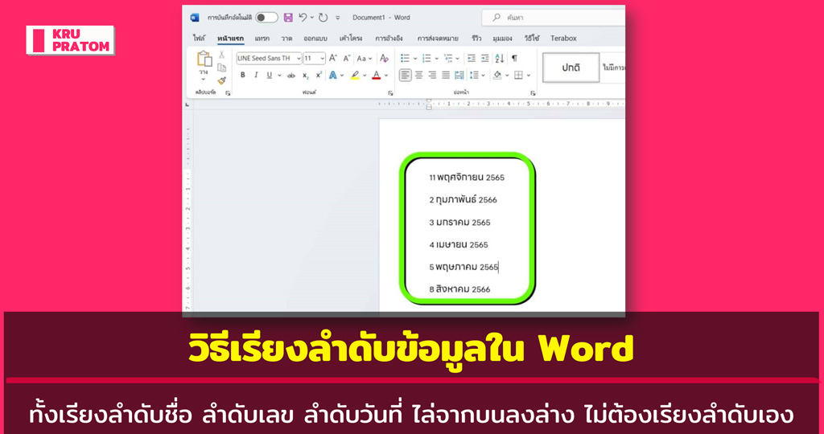This screenshot has height=434, width=824.
Task: Open the Borders dropdown arrow
Action: (529, 76)
